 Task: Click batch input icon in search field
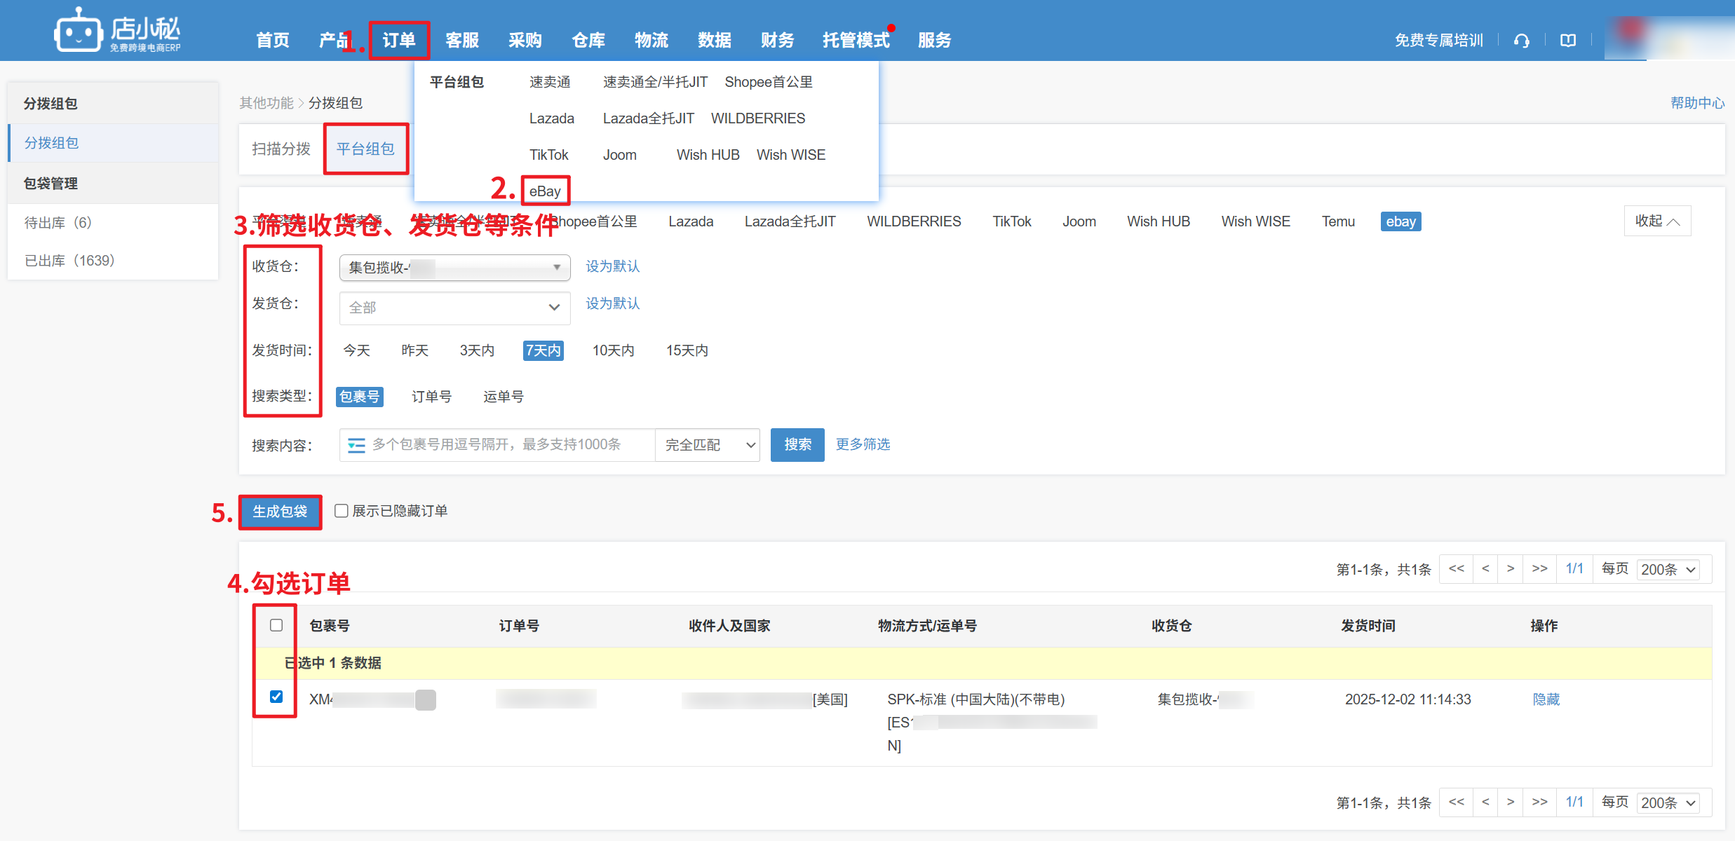pos(356,445)
